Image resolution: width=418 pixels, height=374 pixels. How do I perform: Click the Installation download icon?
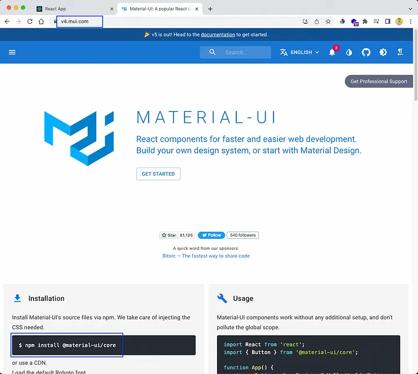[17, 299]
